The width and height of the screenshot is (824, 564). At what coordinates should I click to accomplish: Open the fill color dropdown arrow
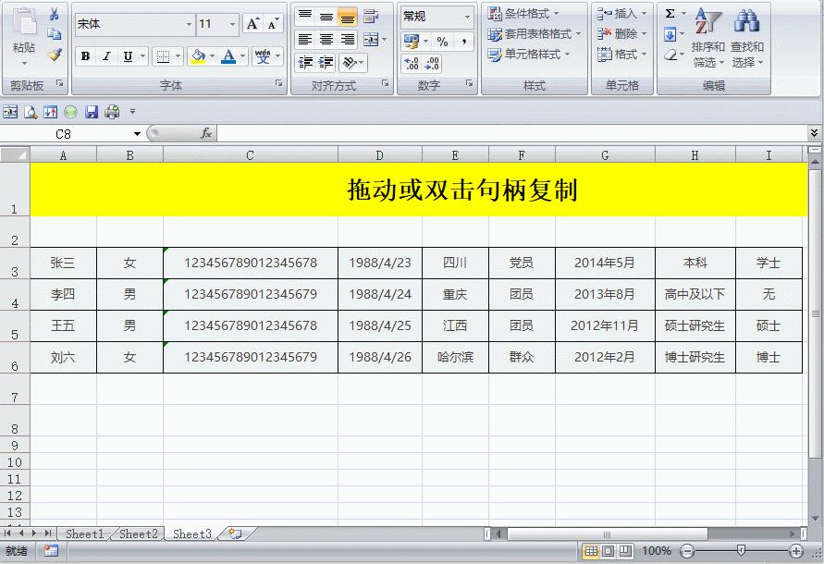point(211,55)
